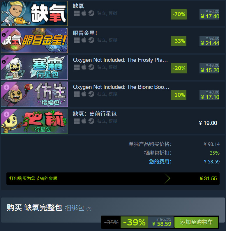Screen dimensions: 226x231
Task: Click Windows icon in 史前行星包 row
Action: tap(77, 121)
